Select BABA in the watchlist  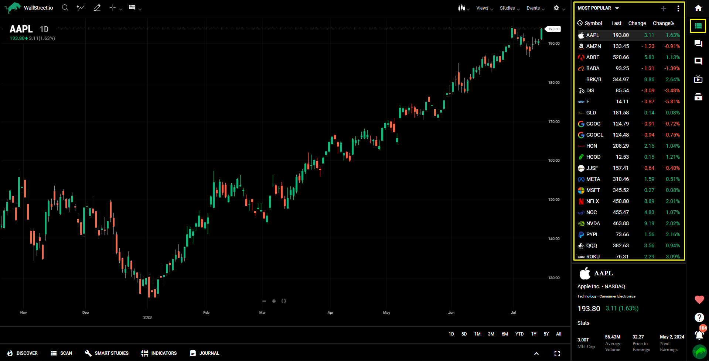(628, 68)
